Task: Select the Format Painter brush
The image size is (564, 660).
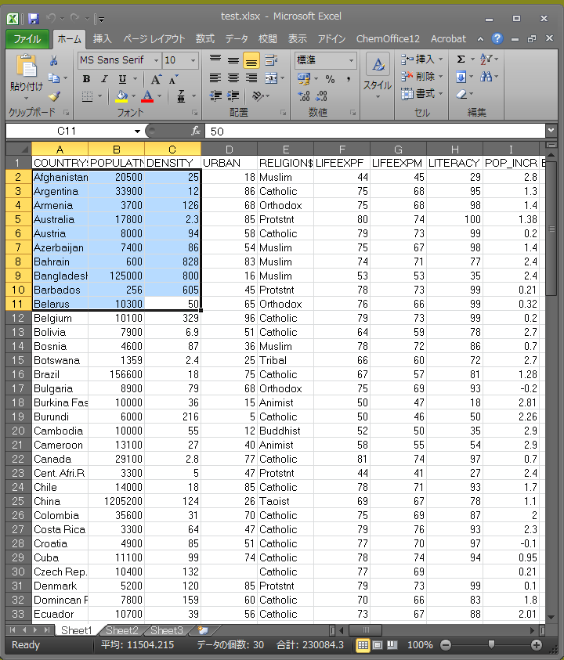Action: [x=53, y=96]
